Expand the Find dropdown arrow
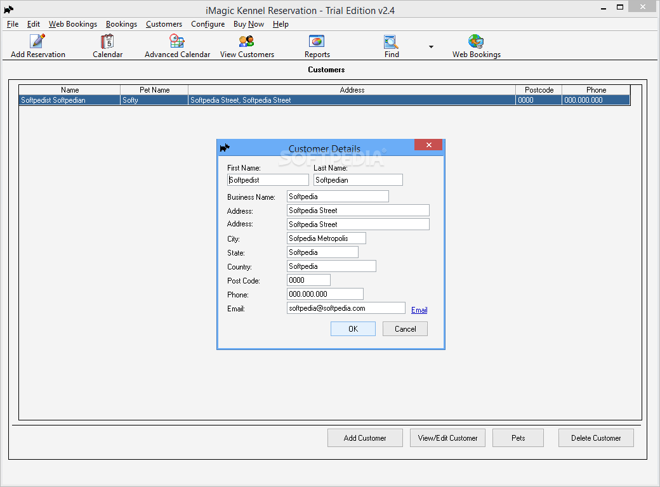This screenshot has width=660, height=487. (x=431, y=47)
